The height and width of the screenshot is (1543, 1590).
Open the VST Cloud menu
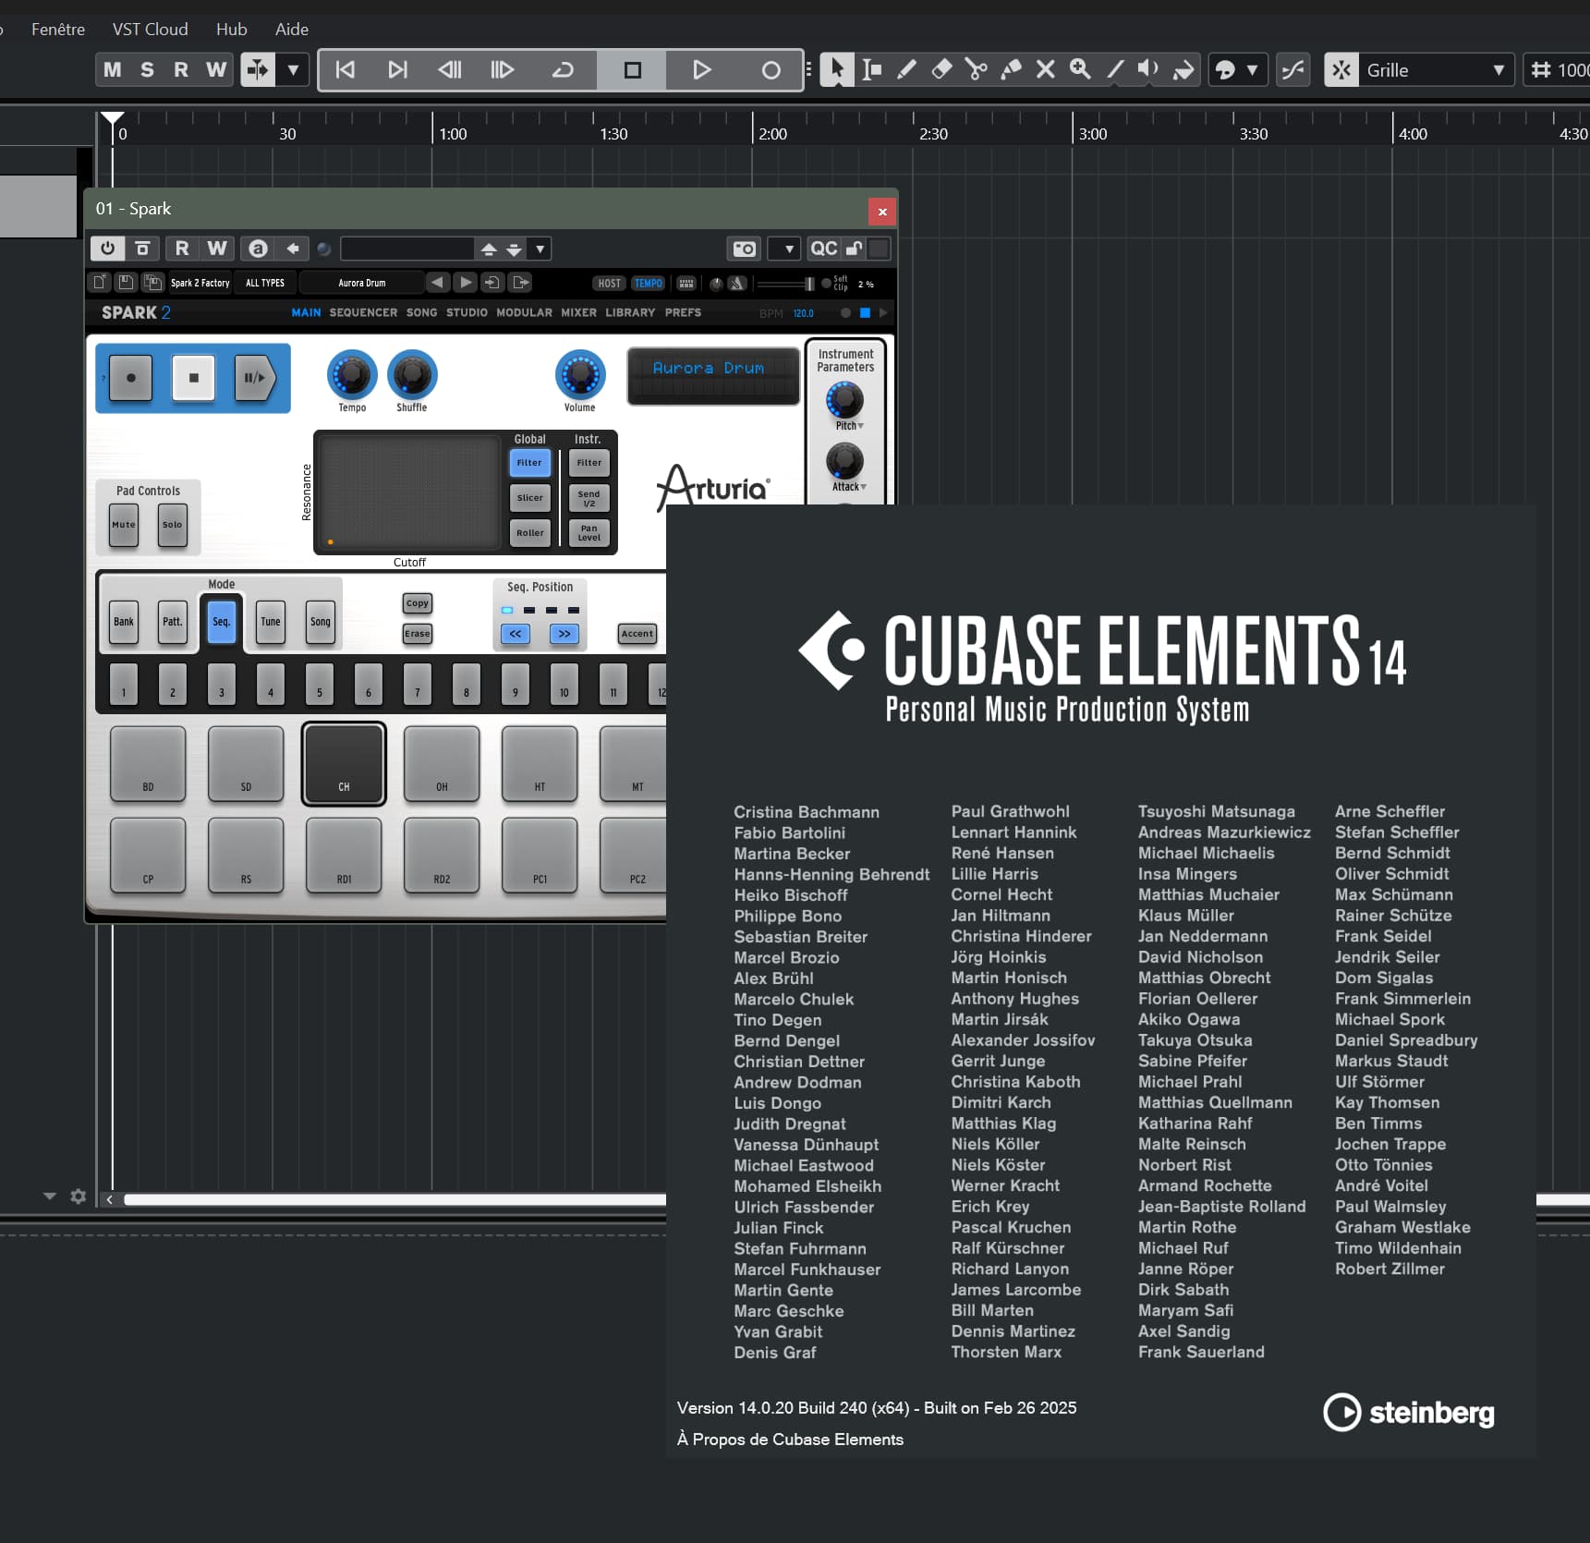pos(150,29)
